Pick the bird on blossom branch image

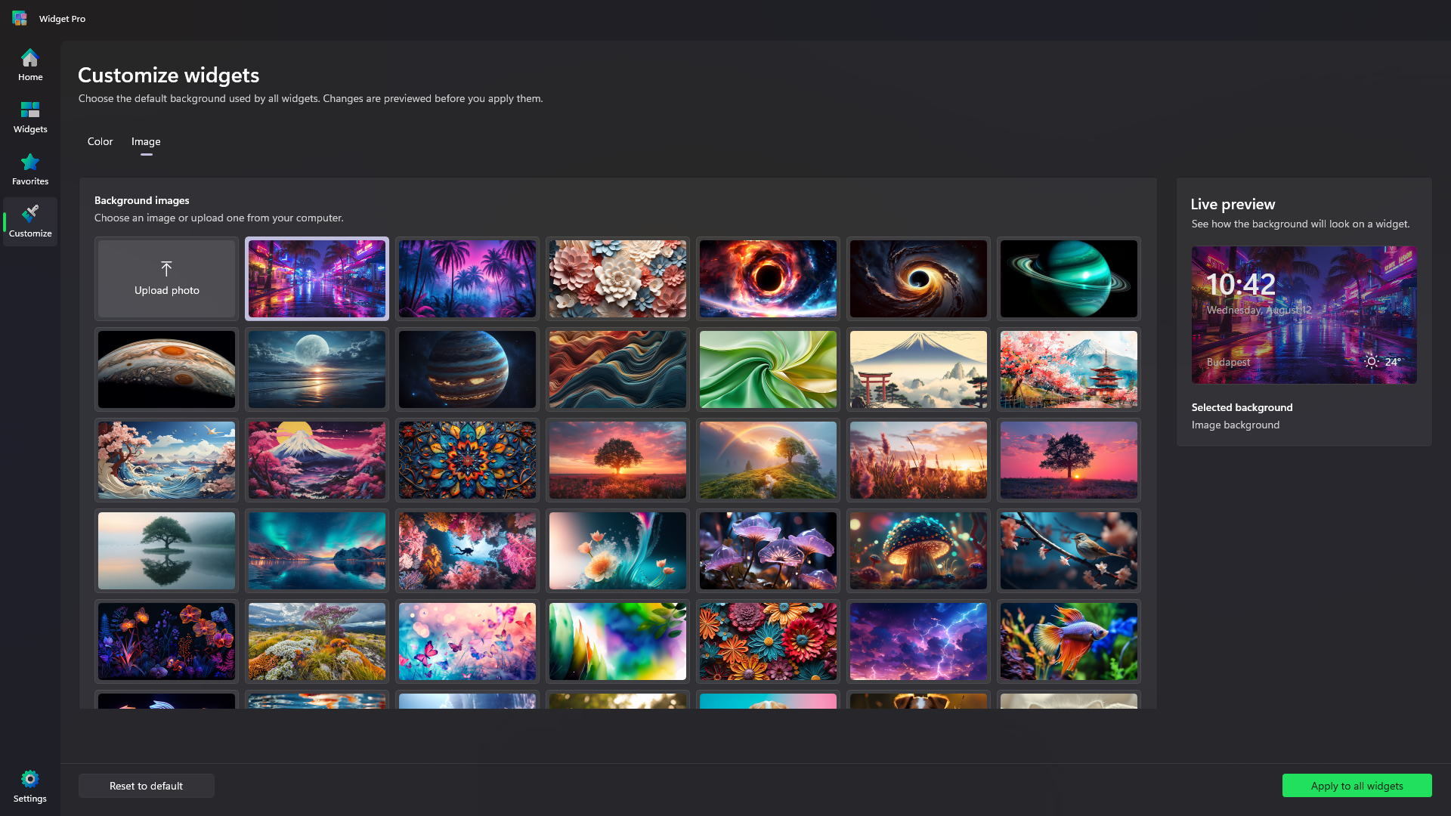click(1069, 551)
